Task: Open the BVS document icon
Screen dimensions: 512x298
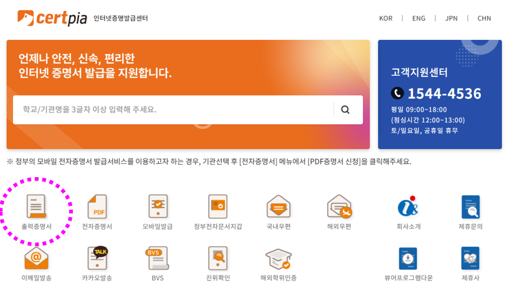Action: pos(157,258)
